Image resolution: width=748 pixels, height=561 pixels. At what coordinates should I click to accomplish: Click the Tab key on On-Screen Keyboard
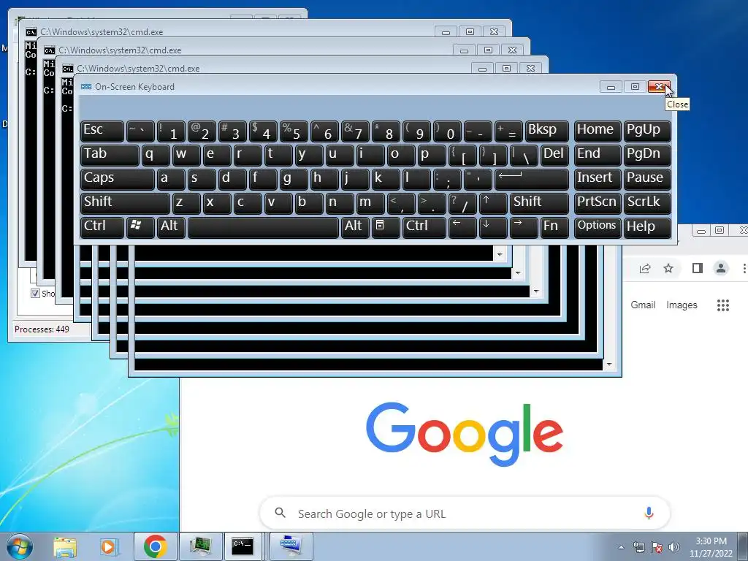(x=110, y=155)
